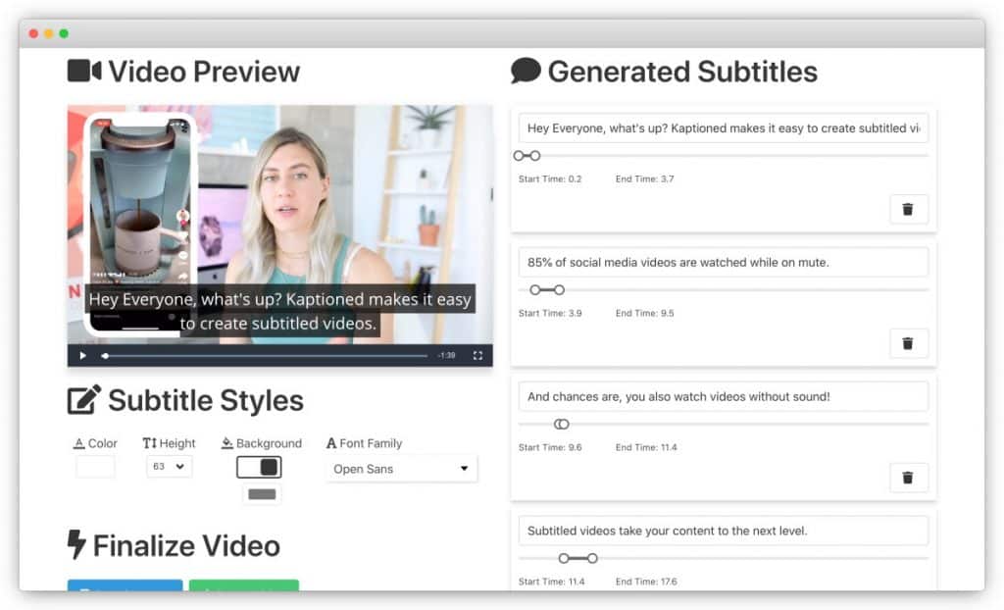1004x610 pixels.
Task: Click the edit pencil icon beside Subtitle Styles
Action: [84, 400]
